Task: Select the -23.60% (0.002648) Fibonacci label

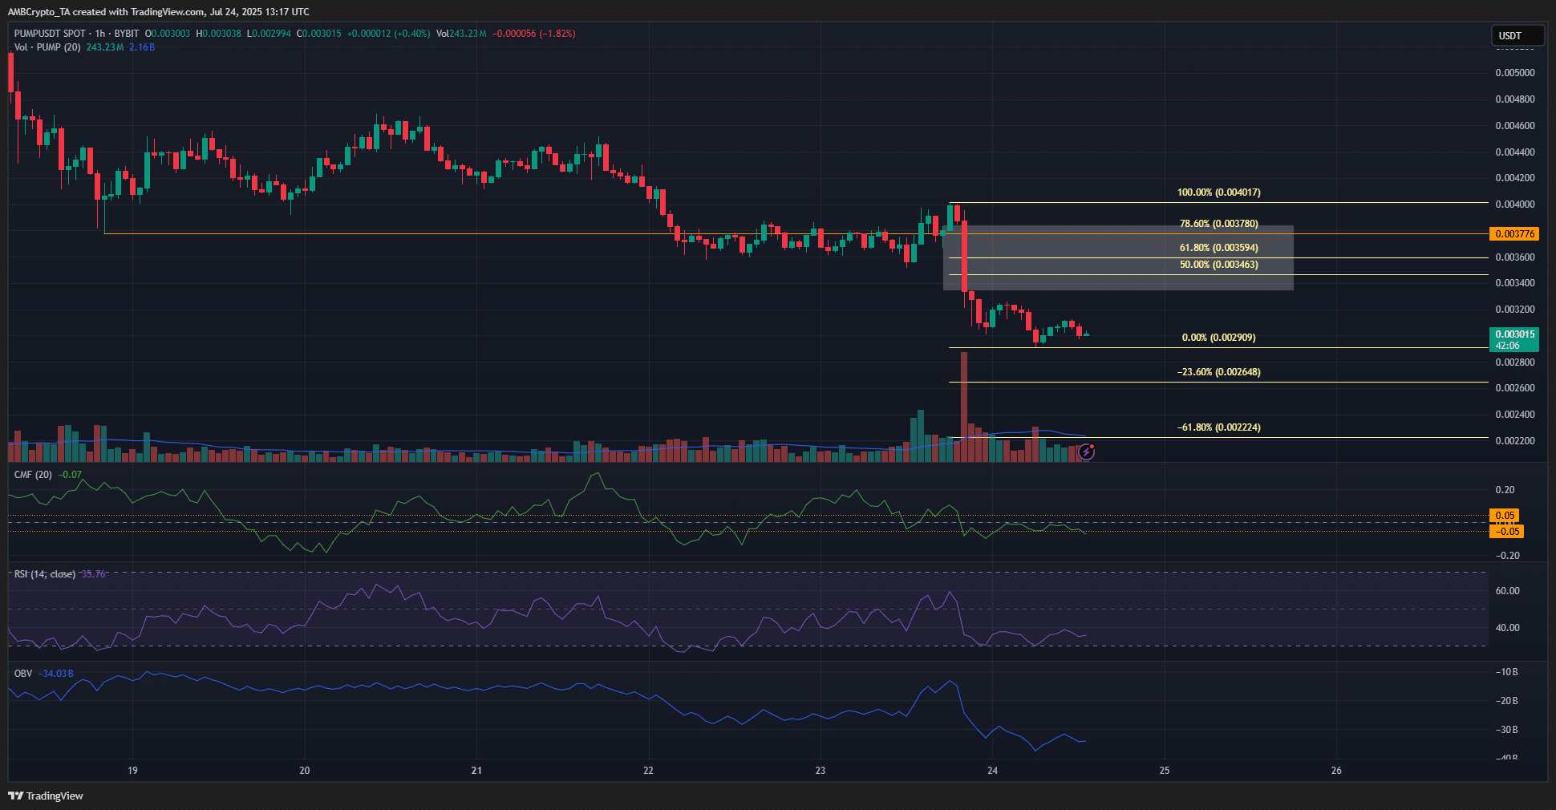Action: 1218,372
